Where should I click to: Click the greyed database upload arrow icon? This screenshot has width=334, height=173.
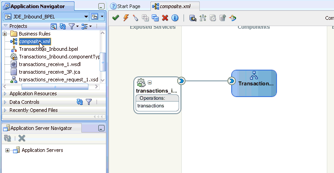point(223,18)
